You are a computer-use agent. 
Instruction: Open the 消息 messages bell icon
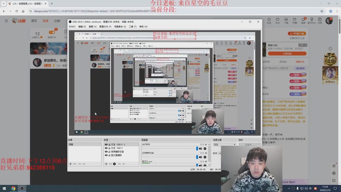coord(303,20)
